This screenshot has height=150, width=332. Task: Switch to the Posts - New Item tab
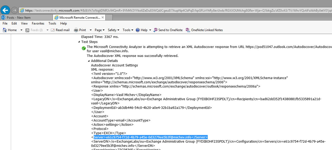click(26, 17)
